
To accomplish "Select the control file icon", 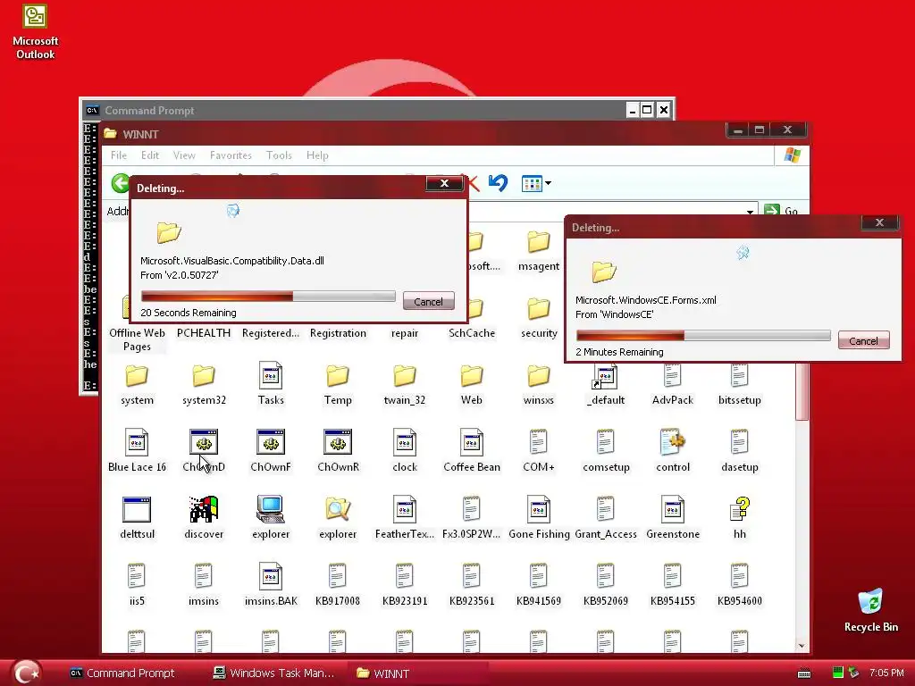I will pyautogui.click(x=673, y=442).
